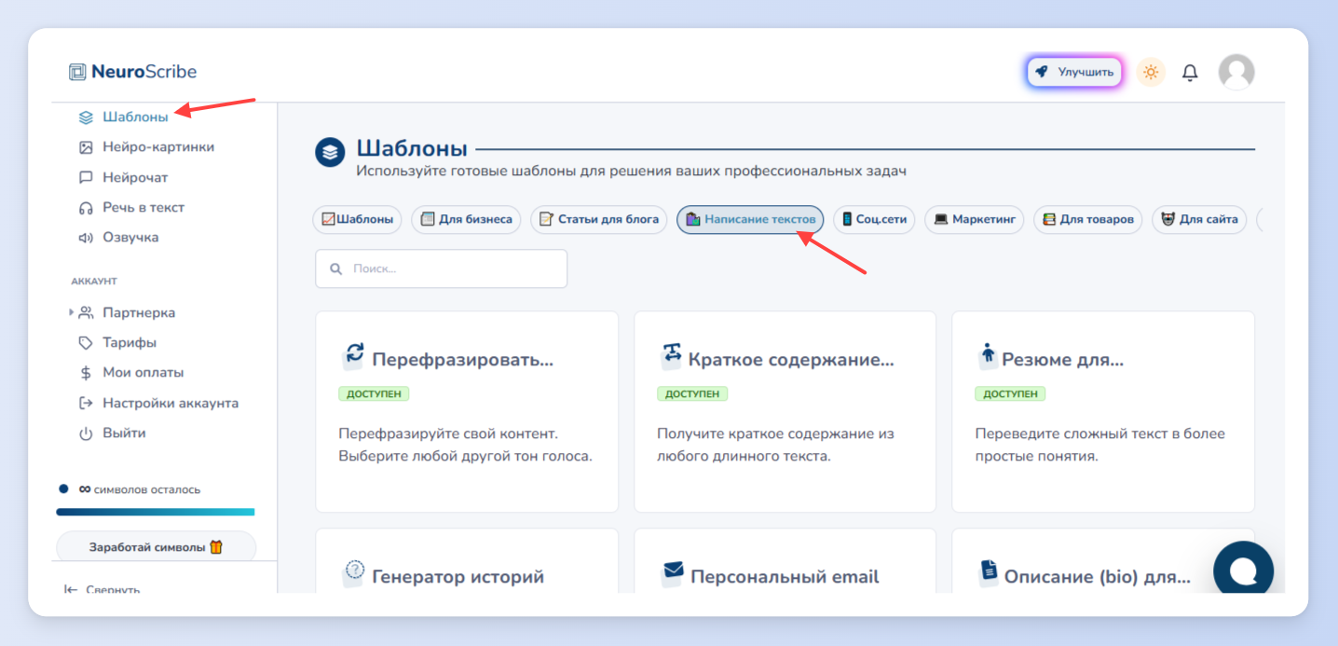The height and width of the screenshot is (646, 1338).
Task: Select the Для бизнеса category chip
Action: point(466,220)
